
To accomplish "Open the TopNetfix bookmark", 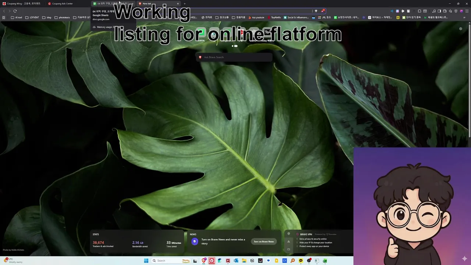I will [274, 17].
